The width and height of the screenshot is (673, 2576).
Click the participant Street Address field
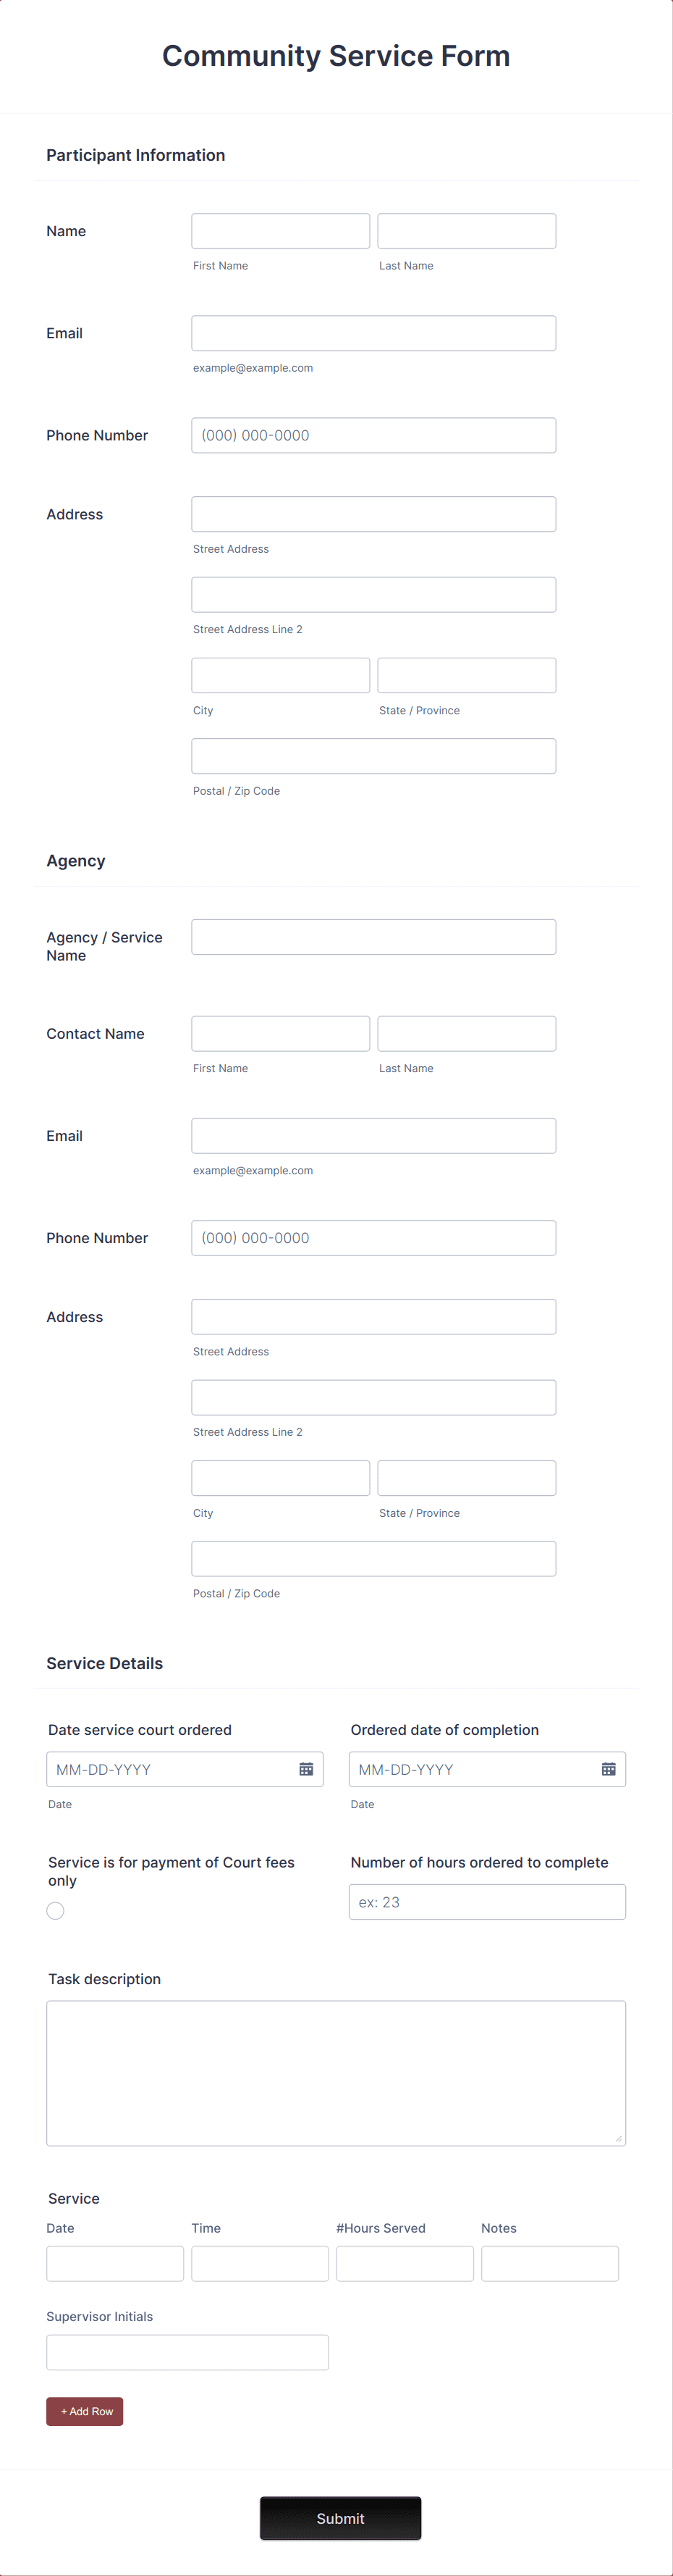pos(373,513)
